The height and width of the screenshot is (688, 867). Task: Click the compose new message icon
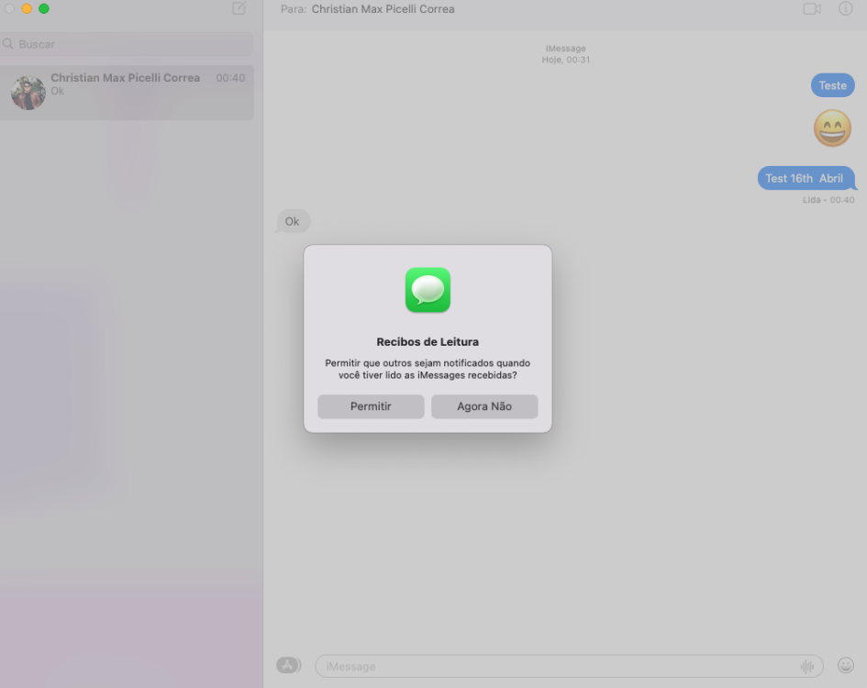(239, 8)
